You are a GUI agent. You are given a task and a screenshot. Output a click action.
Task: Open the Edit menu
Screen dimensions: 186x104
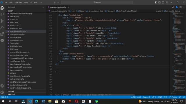pyautogui.click(x=11, y=3)
